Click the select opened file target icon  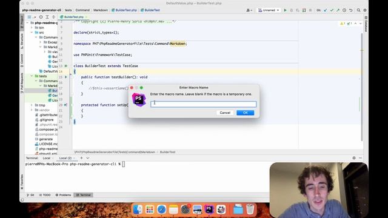pyautogui.click(x=41, y=17)
